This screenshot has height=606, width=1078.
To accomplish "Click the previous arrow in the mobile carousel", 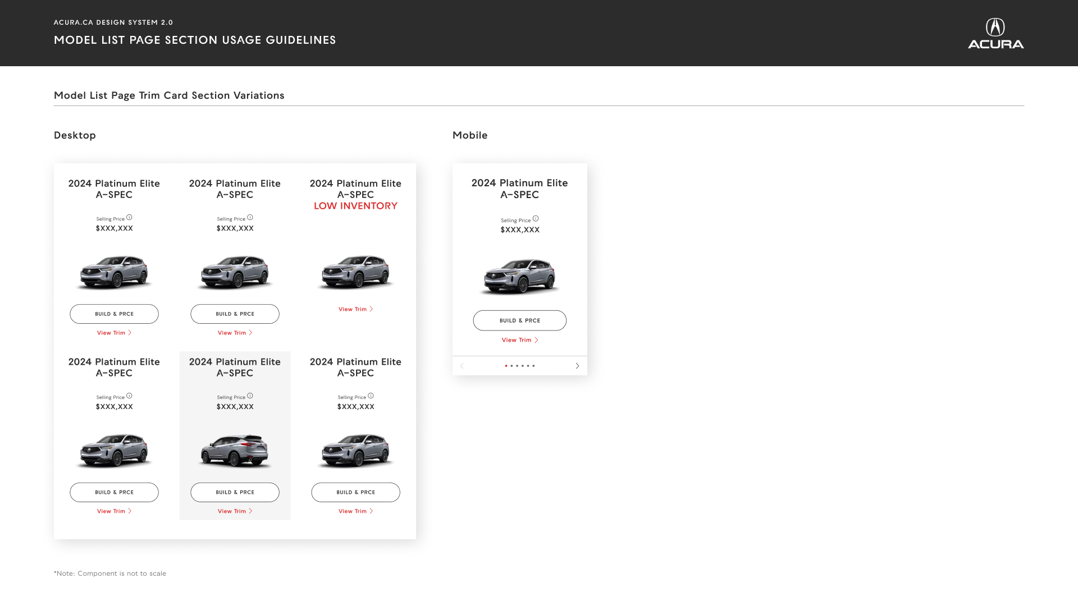I will click(x=462, y=366).
